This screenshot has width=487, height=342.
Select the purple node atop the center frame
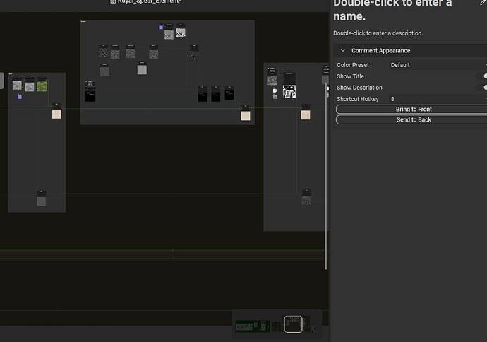point(161,27)
